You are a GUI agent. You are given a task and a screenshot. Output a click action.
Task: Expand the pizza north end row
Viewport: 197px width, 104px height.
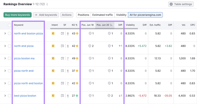point(5,71)
